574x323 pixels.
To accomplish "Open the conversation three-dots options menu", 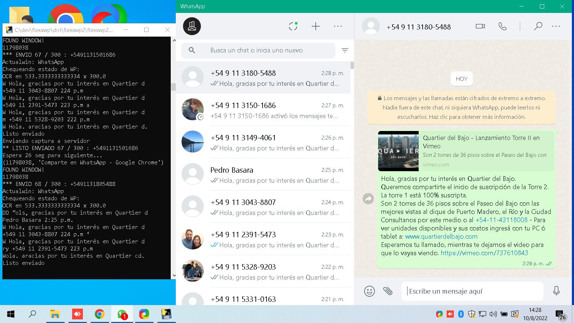I will tap(556, 26).
